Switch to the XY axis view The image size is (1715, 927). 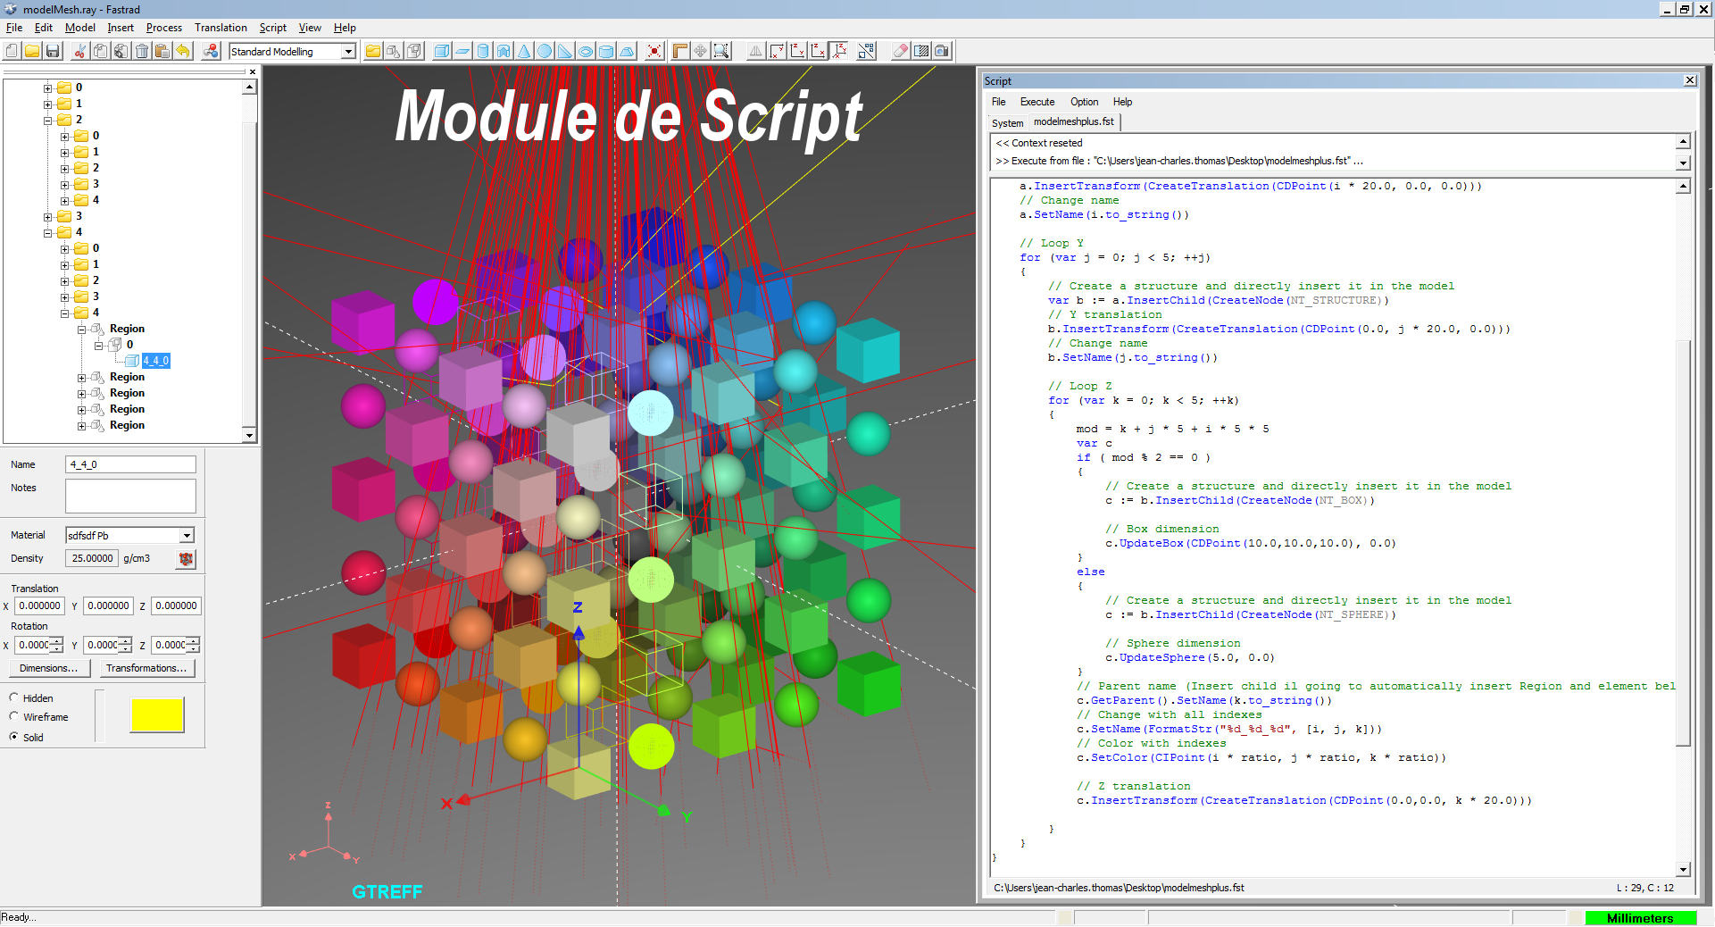(777, 51)
